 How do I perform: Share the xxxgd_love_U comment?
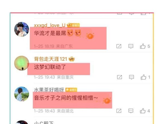119,46
